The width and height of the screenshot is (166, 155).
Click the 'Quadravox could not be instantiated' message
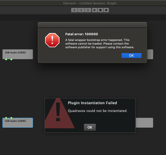tap(97, 111)
